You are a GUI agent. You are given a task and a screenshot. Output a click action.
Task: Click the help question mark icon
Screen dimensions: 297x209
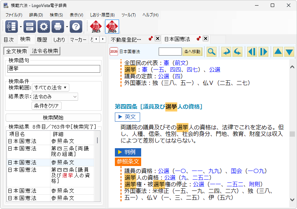point(76,27)
